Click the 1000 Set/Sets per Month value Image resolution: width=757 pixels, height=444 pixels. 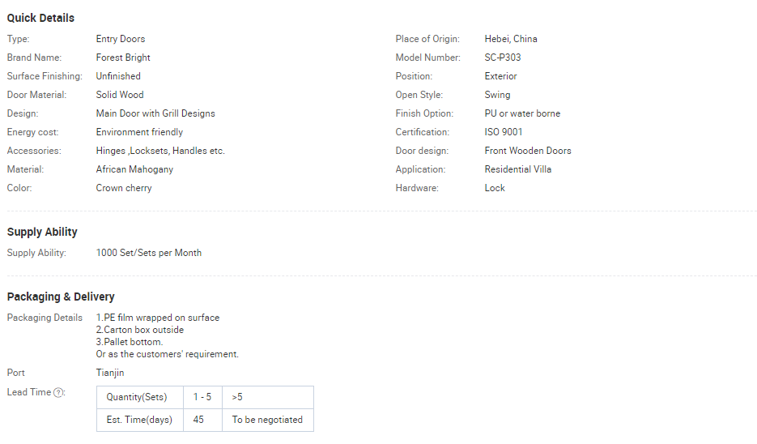click(x=149, y=253)
